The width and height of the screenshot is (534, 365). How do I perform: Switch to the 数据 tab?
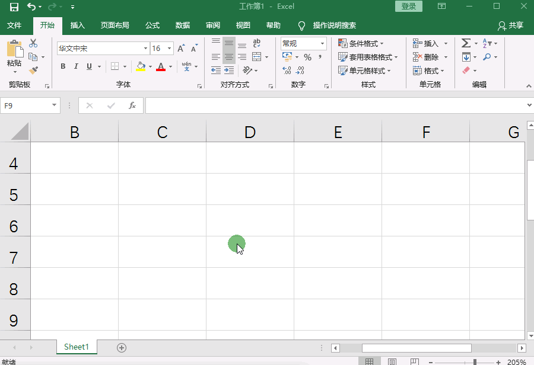pos(183,25)
